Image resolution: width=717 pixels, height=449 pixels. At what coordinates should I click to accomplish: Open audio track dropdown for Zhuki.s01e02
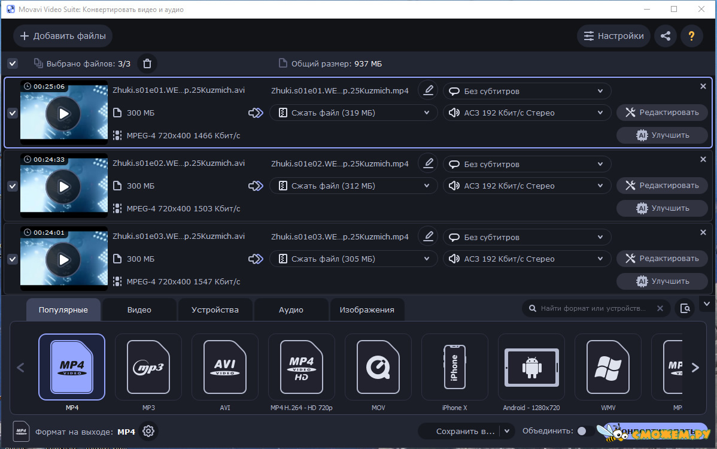527,186
